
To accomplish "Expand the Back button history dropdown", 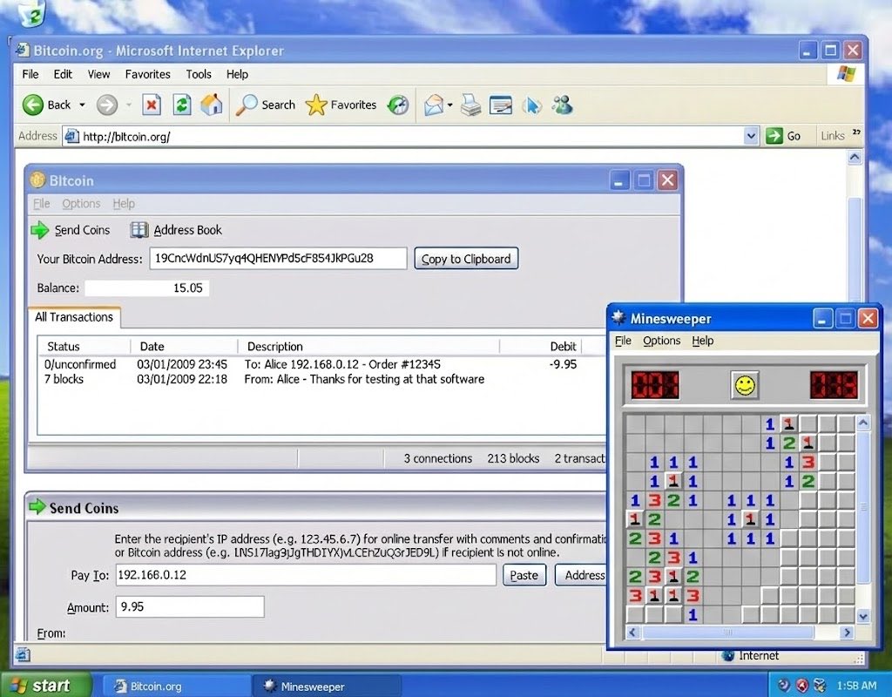I will click(x=83, y=105).
